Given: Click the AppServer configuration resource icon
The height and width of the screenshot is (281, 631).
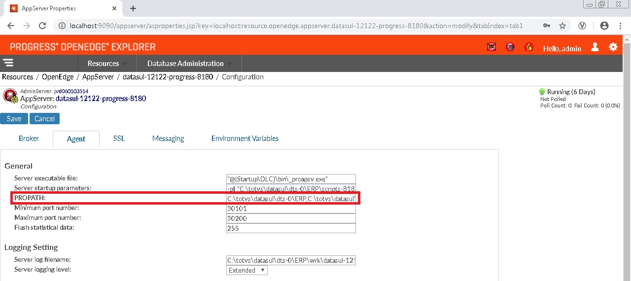Looking at the screenshot, I should click(10, 96).
